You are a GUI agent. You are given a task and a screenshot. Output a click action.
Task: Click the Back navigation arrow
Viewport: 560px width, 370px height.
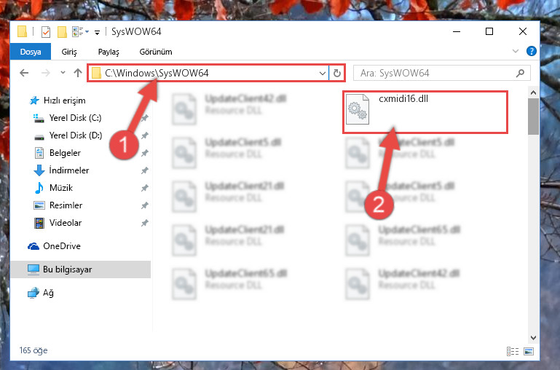pyautogui.click(x=24, y=73)
